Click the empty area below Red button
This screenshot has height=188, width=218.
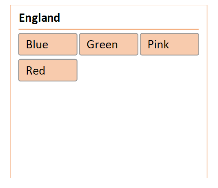(48, 125)
